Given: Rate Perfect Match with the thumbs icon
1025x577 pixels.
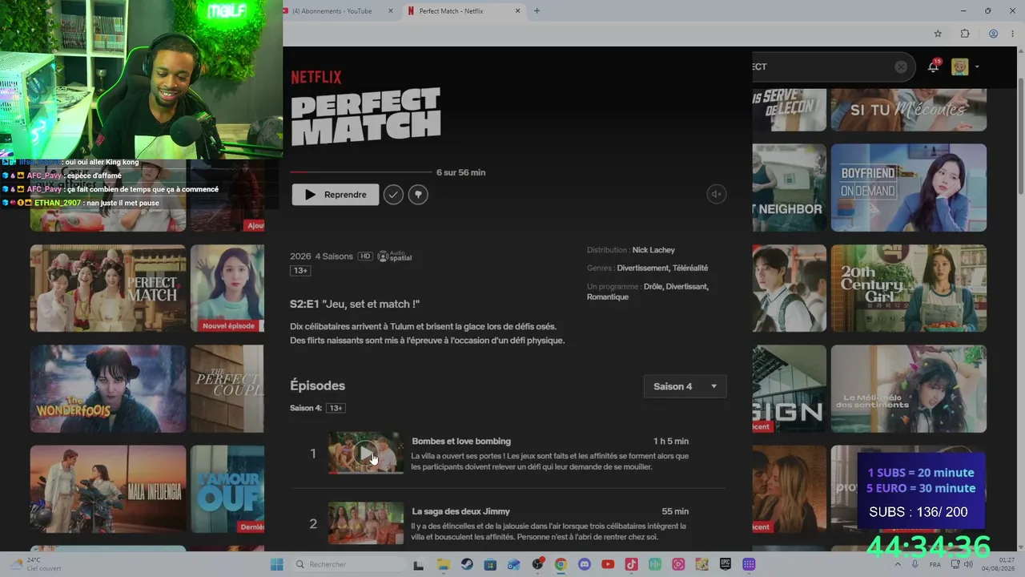Looking at the screenshot, I should coord(418,195).
